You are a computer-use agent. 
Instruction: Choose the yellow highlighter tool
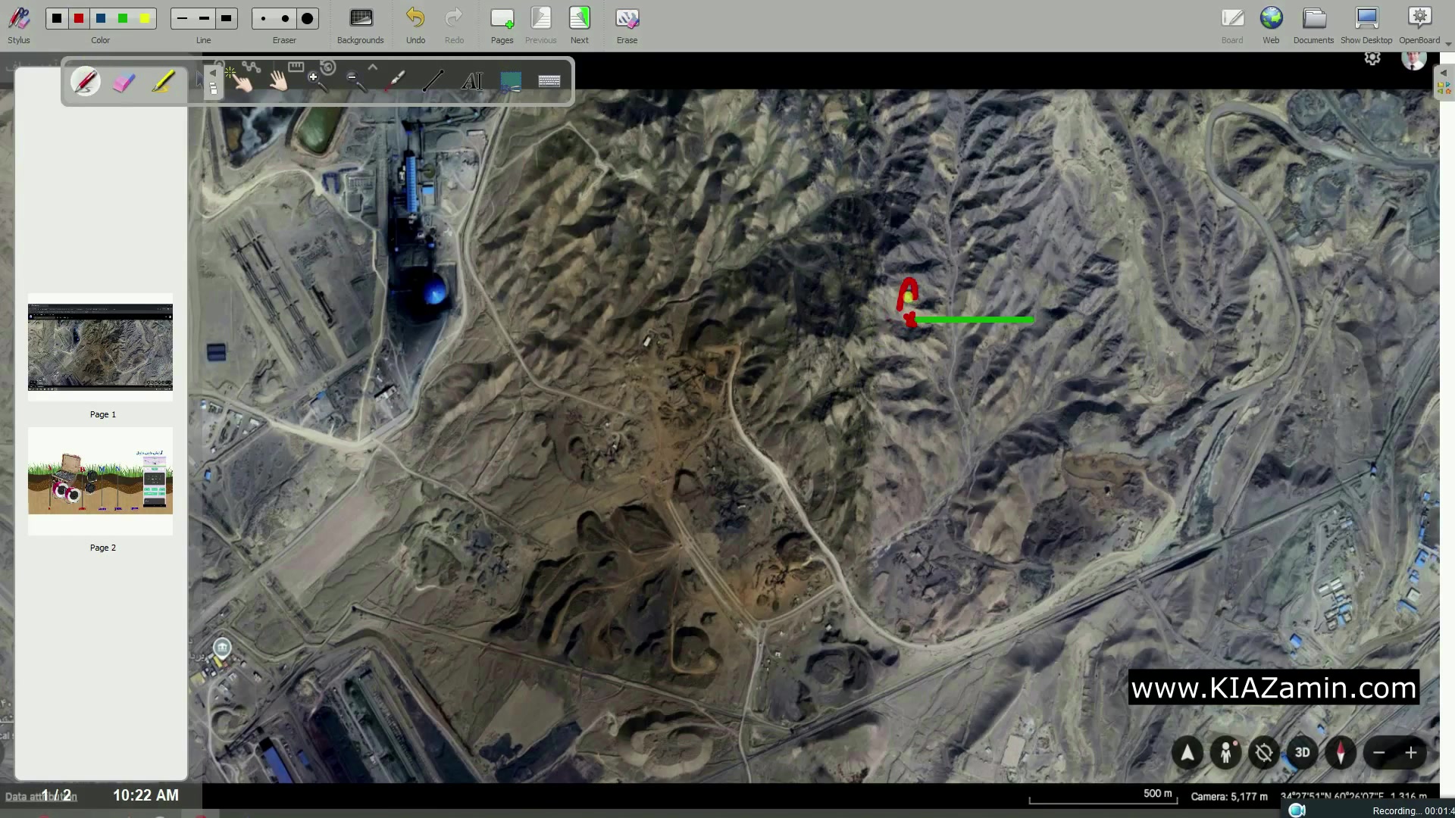(x=163, y=81)
